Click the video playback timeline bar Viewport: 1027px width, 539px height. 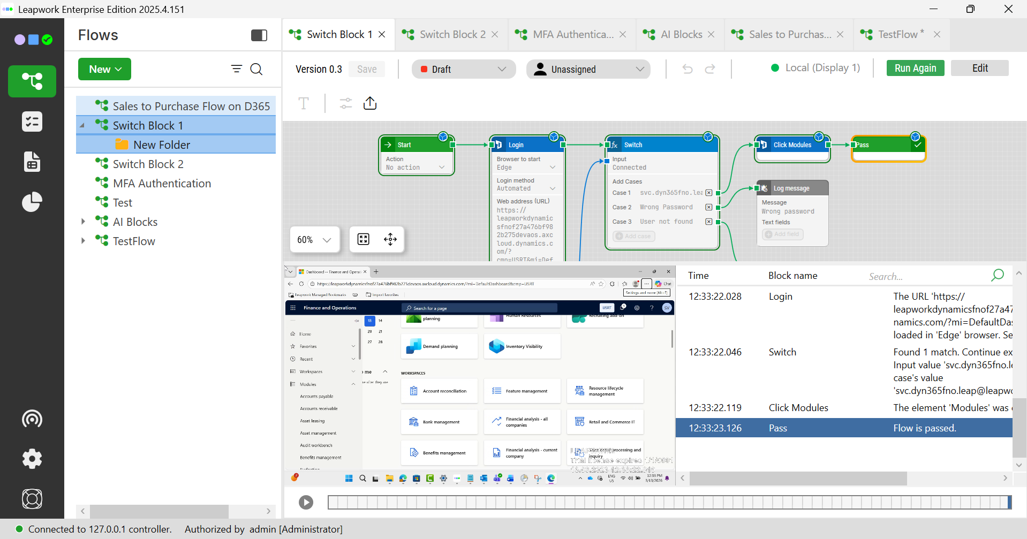pyautogui.click(x=669, y=502)
